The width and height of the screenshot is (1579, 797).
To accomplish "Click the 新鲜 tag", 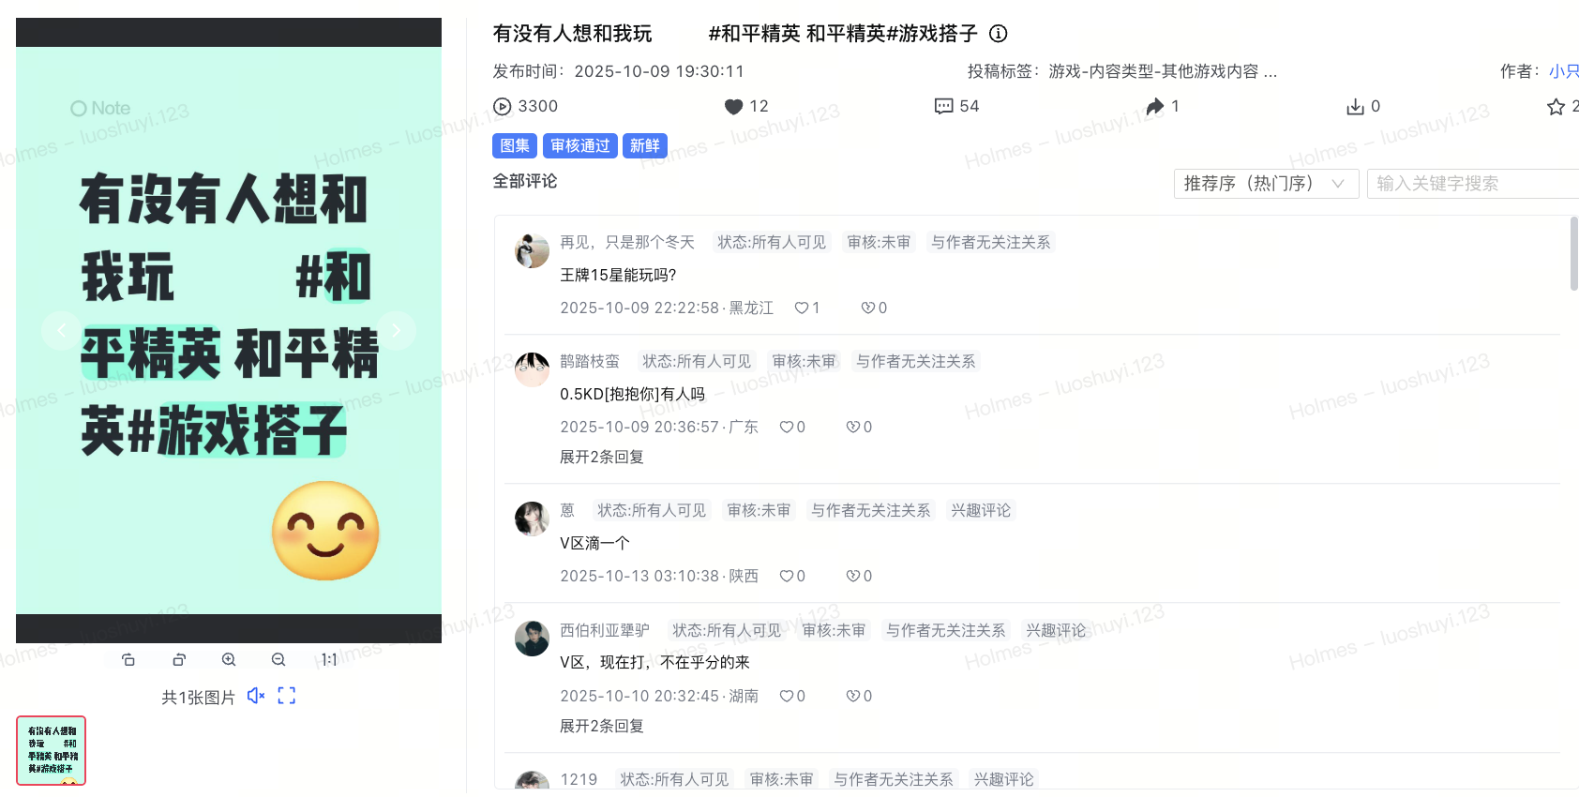I will tap(645, 146).
